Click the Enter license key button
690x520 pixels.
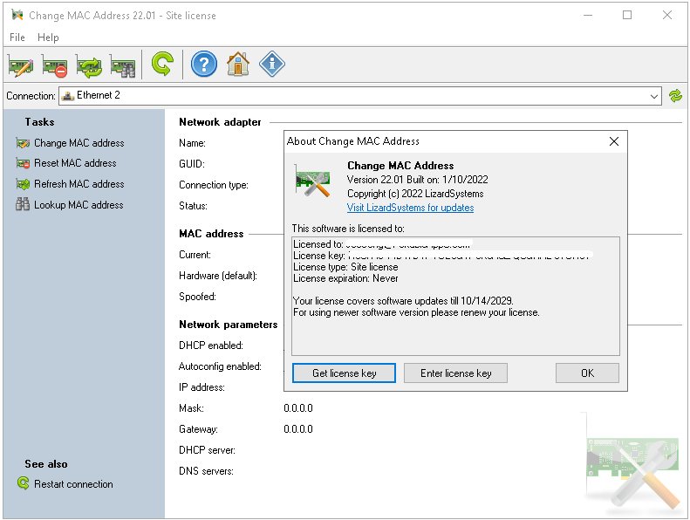pyautogui.click(x=455, y=373)
